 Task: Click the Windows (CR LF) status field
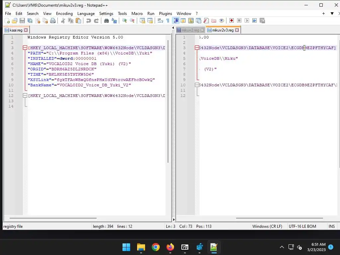tap(267, 226)
